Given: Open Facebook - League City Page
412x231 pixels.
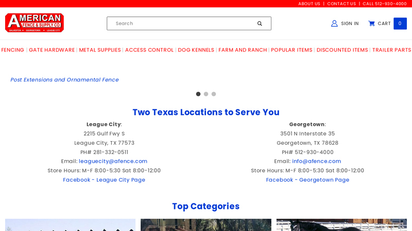Looking at the screenshot, I should pyautogui.click(x=104, y=180).
